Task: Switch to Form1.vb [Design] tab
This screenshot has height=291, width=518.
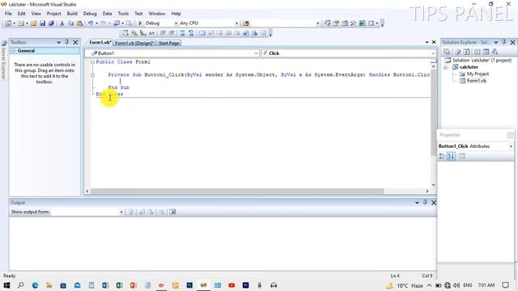Action: point(134,43)
